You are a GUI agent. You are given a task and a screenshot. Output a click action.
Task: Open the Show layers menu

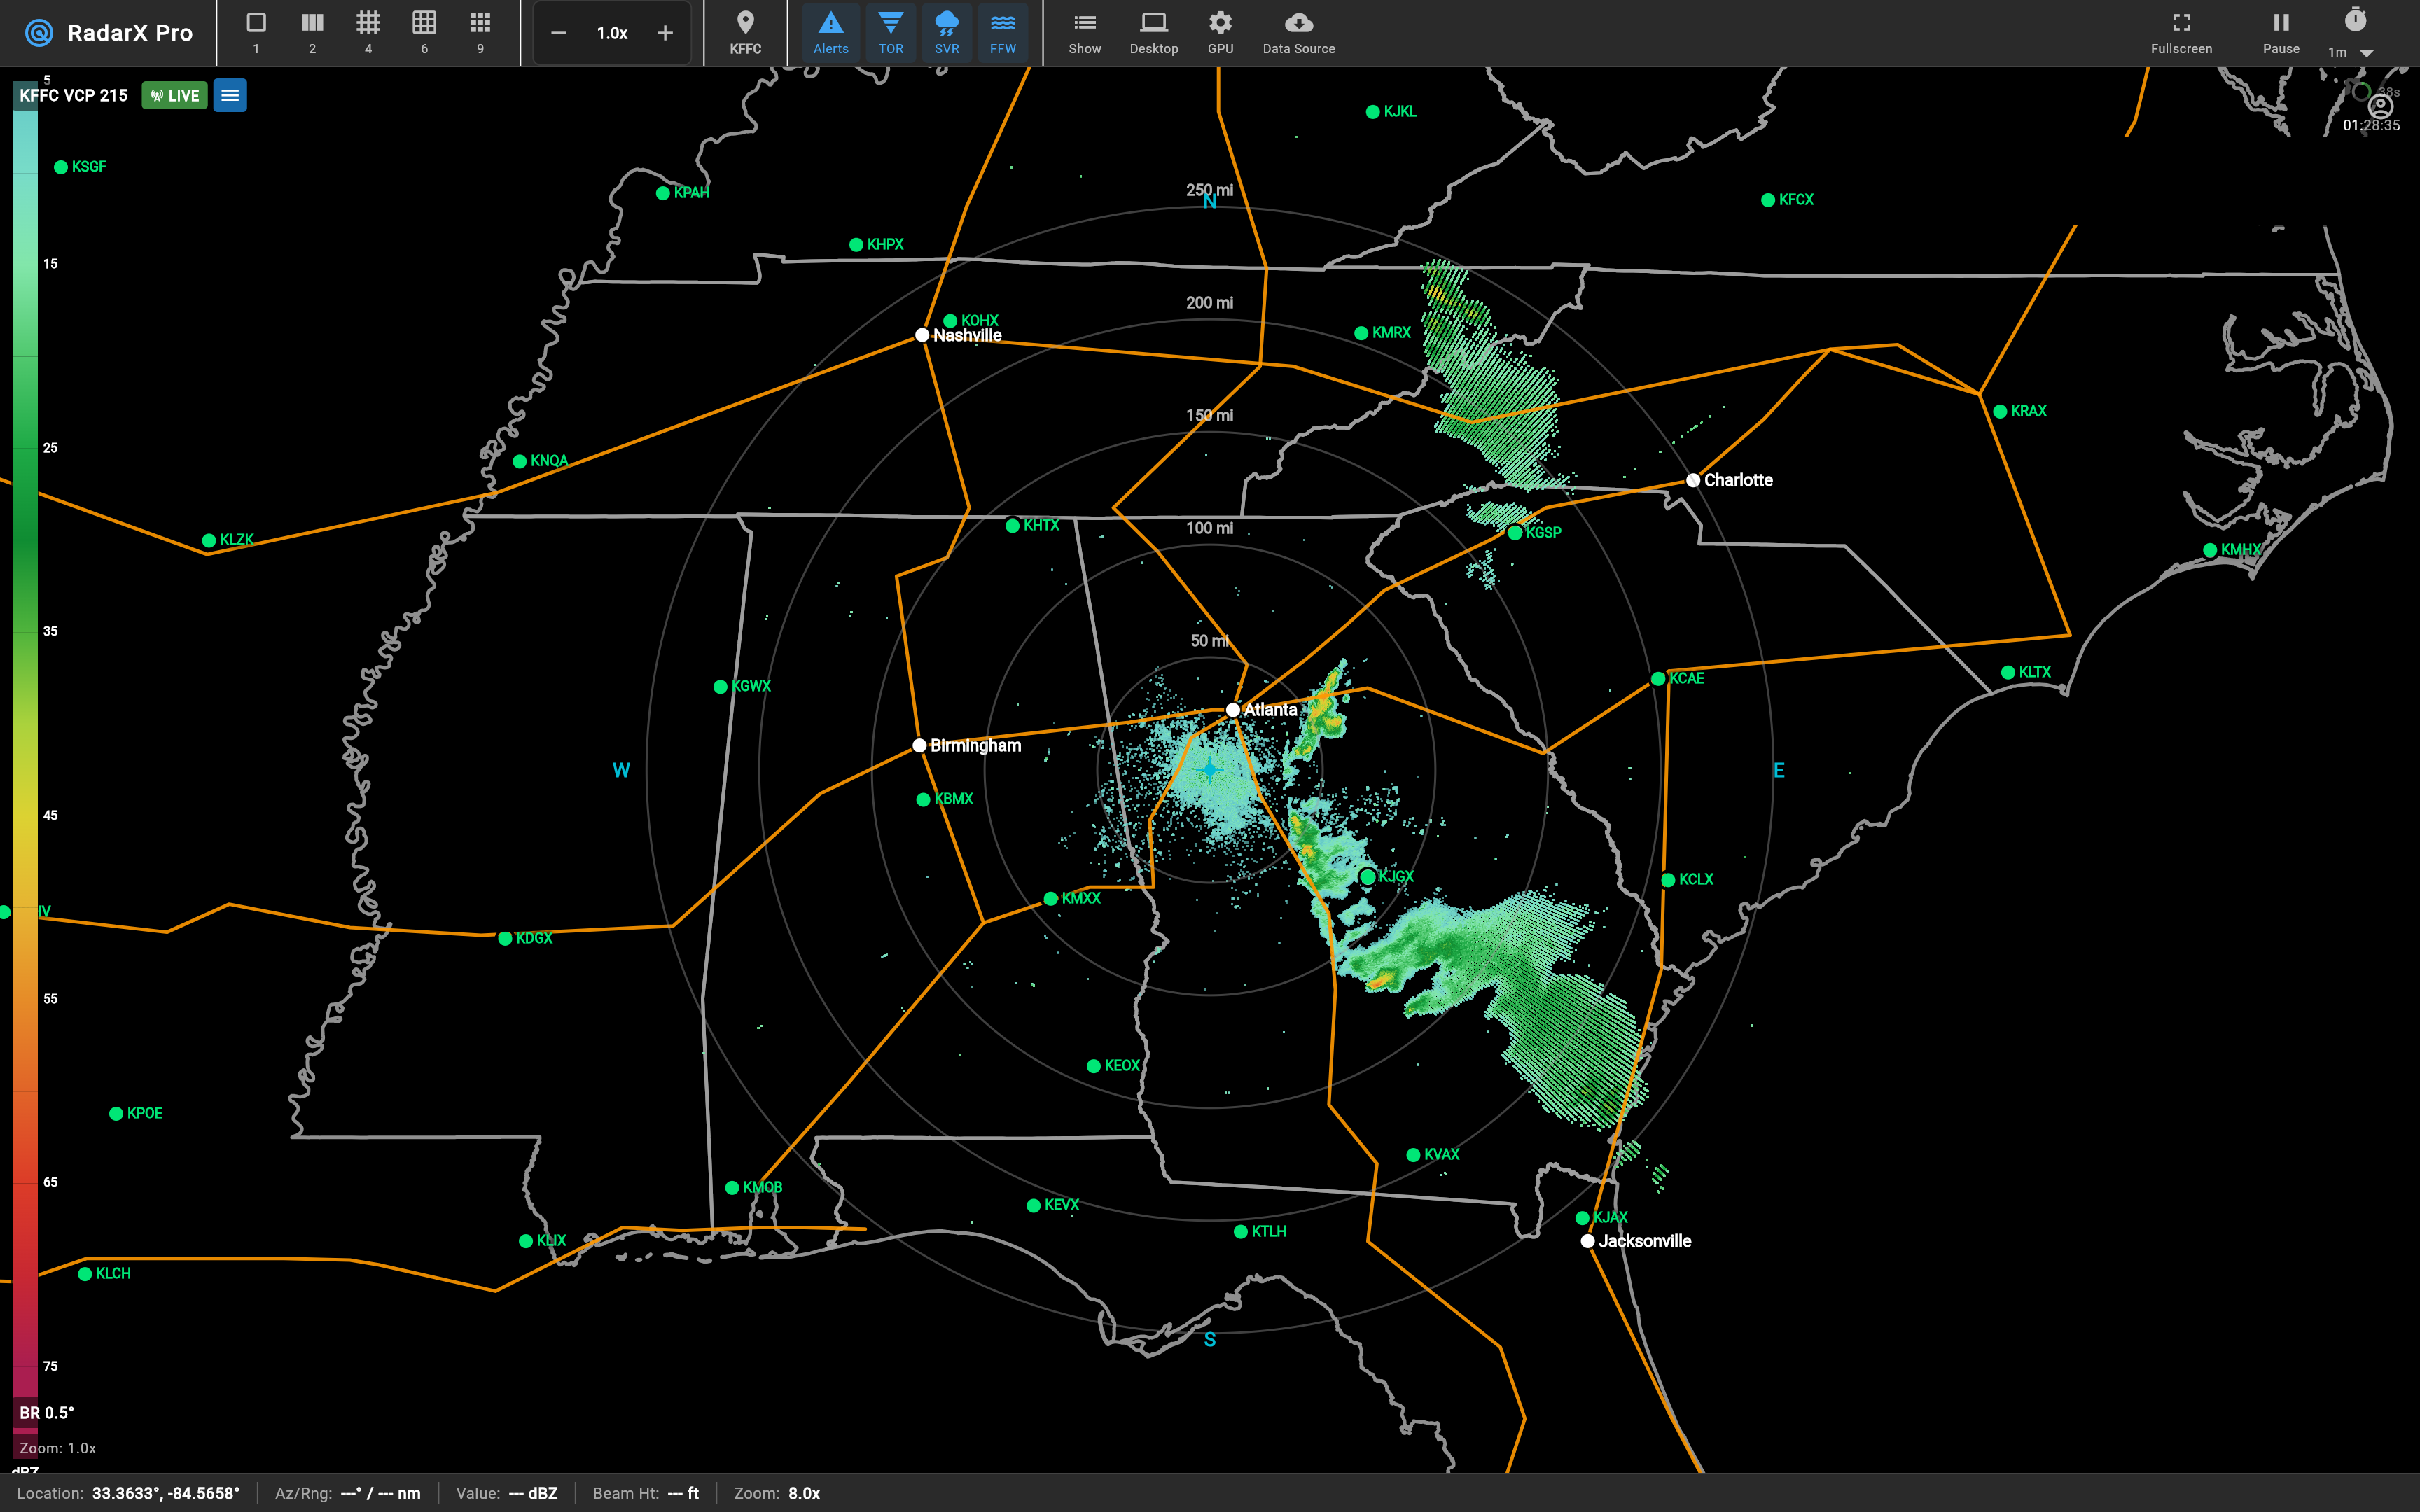point(1085,33)
